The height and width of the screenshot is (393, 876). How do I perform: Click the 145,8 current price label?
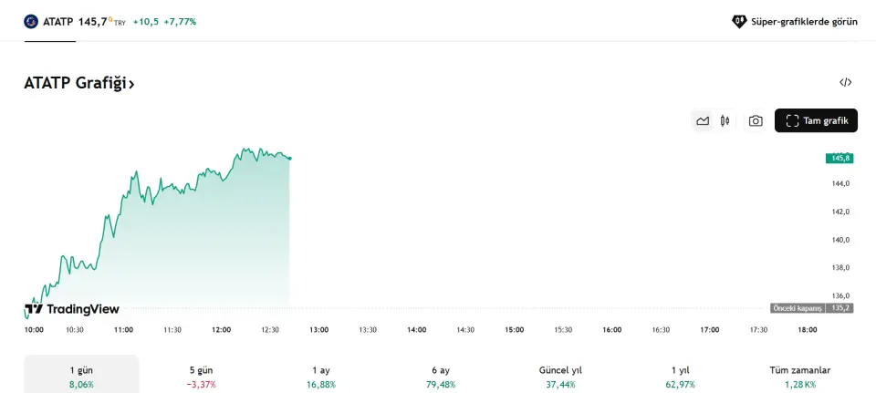click(x=839, y=158)
